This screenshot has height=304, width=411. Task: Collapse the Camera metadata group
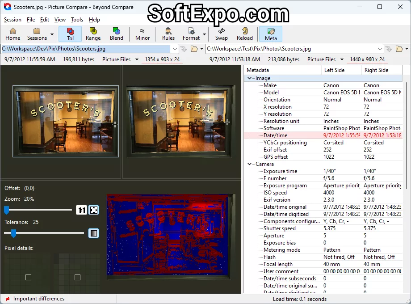tap(250, 164)
